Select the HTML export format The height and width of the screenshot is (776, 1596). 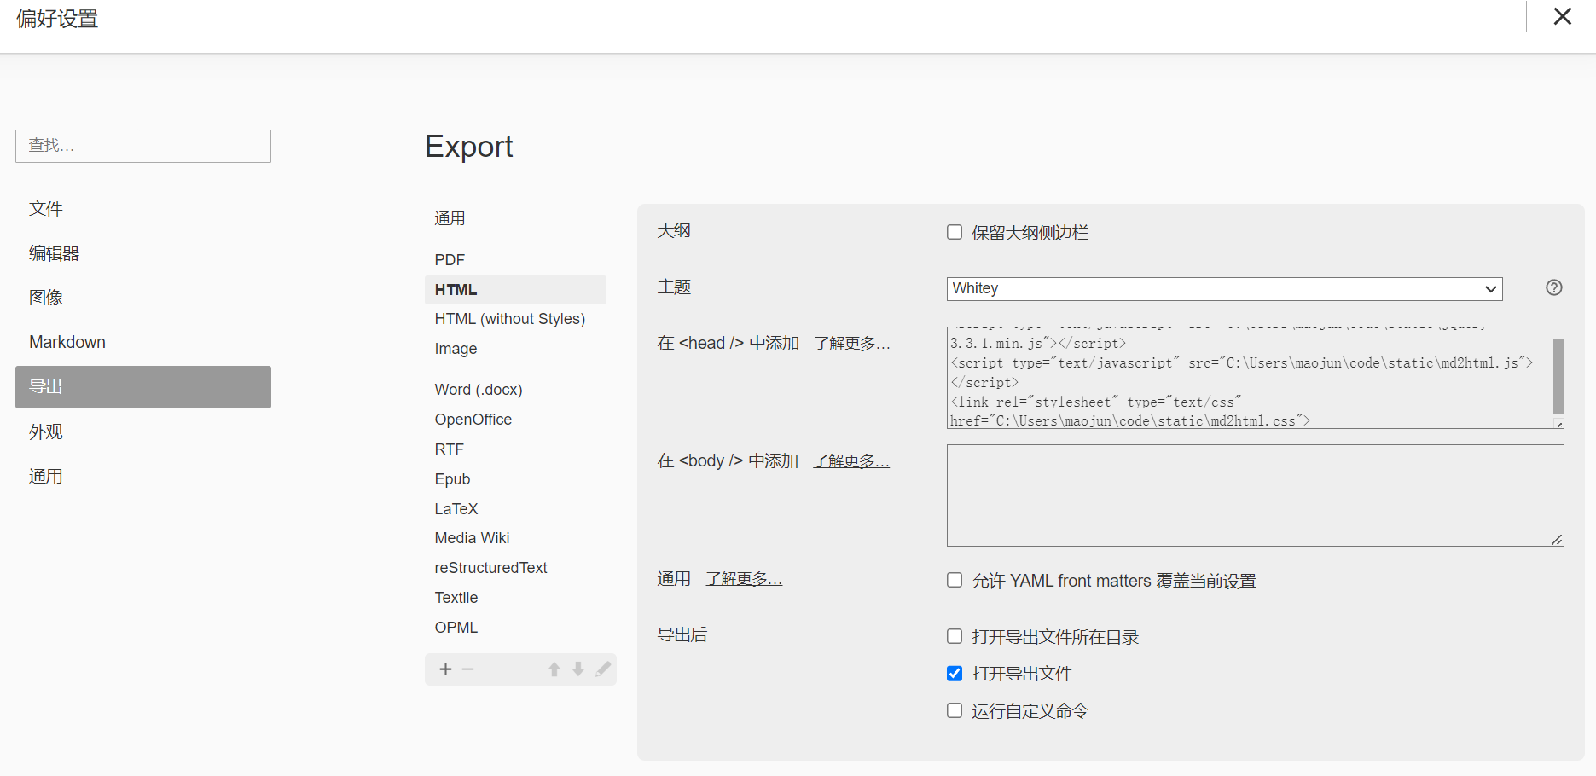click(x=515, y=290)
